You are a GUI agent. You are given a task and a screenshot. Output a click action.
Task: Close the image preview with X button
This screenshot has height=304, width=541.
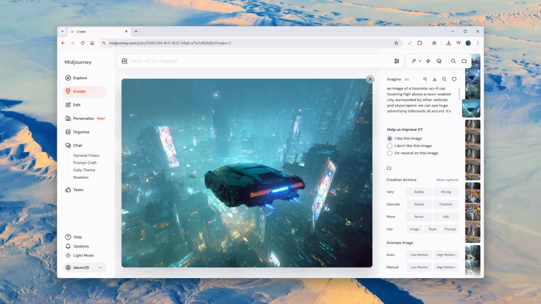point(370,79)
